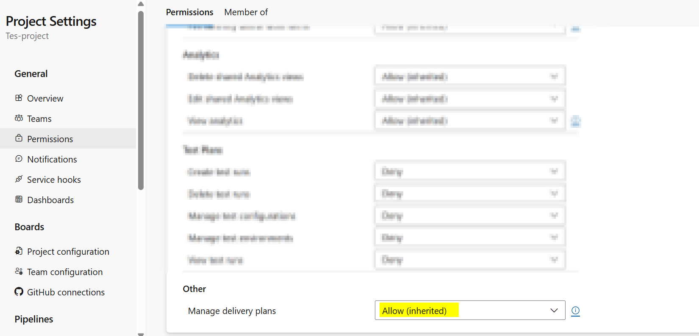
Task: Click the Notifications speech bubble icon
Action: coord(19,159)
